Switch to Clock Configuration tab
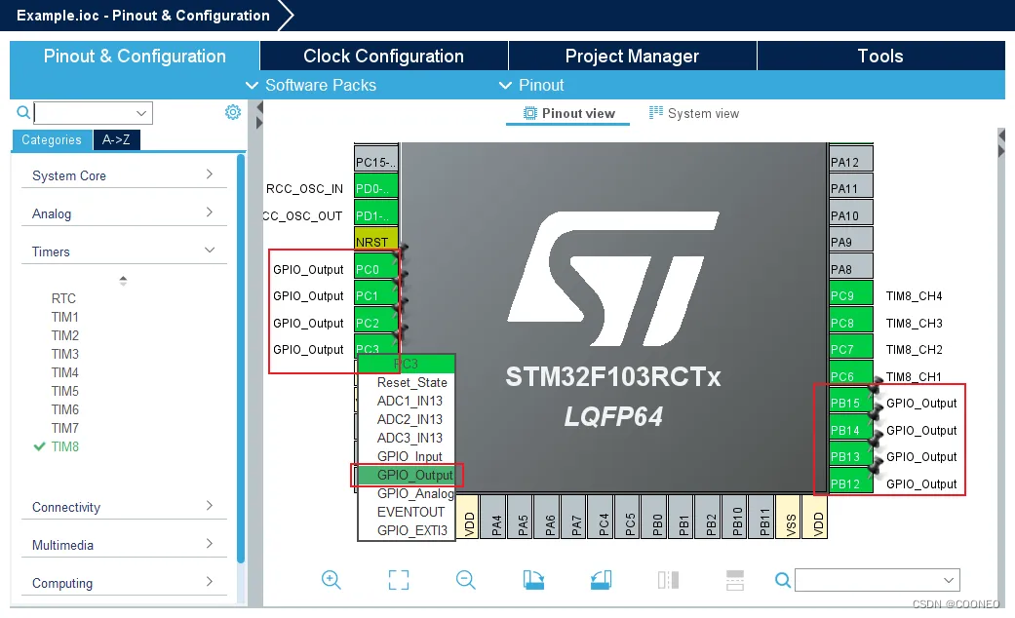This screenshot has width=1015, height=618. point(384,56)
